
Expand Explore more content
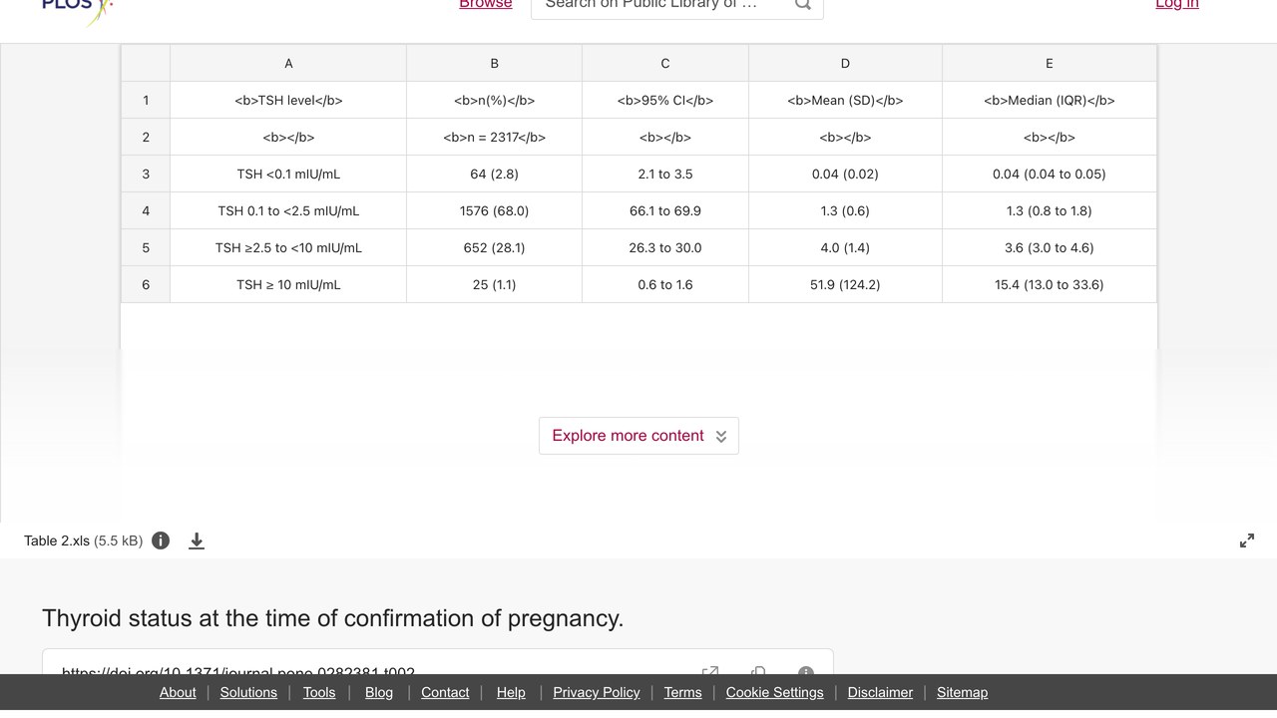[x=638, y=436]
